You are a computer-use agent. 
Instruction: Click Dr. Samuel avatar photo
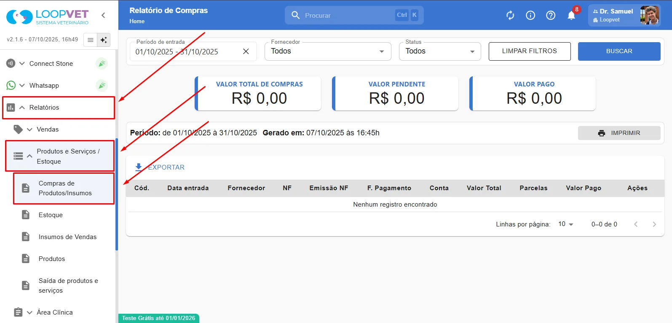pos(649,15)
